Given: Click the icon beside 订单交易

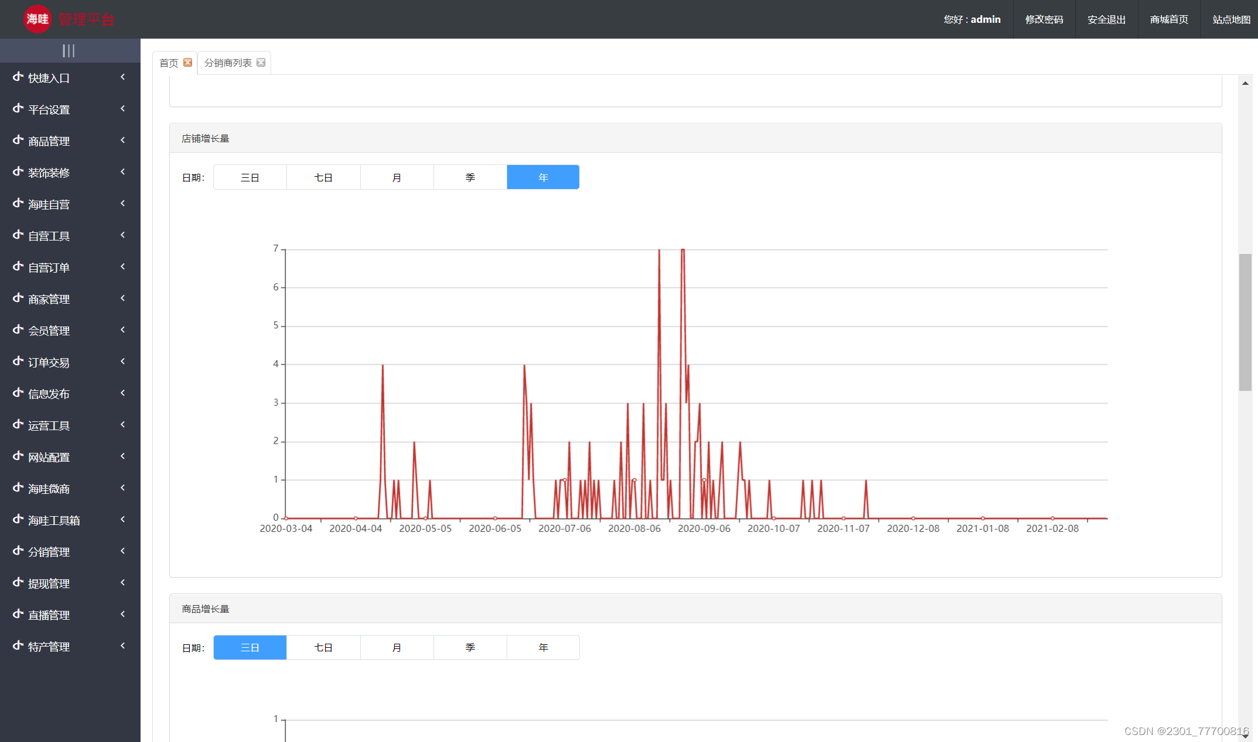Looking at the screenshot, I should tap(18, 361).
